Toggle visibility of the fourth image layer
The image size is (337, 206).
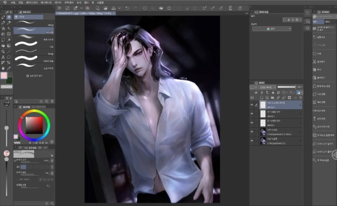click(x=252, y=132)
